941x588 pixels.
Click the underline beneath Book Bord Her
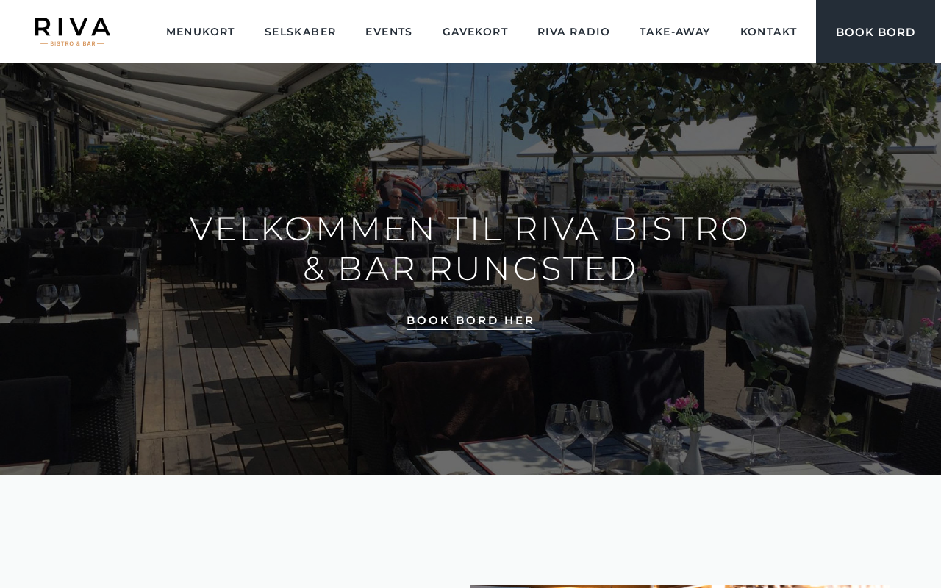(470, 329)
